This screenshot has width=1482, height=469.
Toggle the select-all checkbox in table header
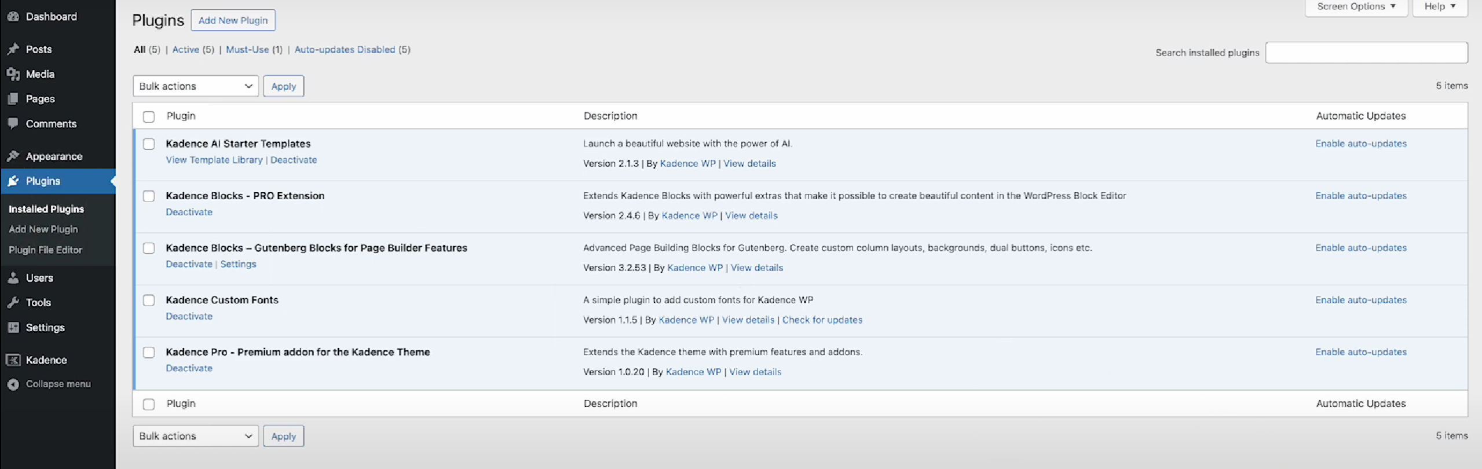(x=149, y=116)
